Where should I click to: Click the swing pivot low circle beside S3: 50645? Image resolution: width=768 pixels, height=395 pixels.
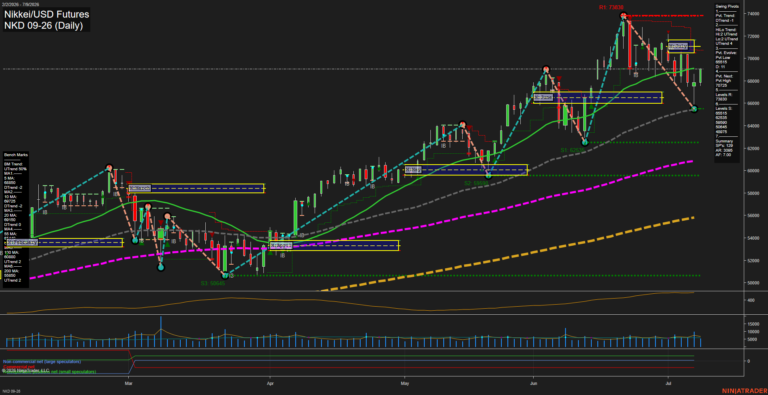(225, 276)
